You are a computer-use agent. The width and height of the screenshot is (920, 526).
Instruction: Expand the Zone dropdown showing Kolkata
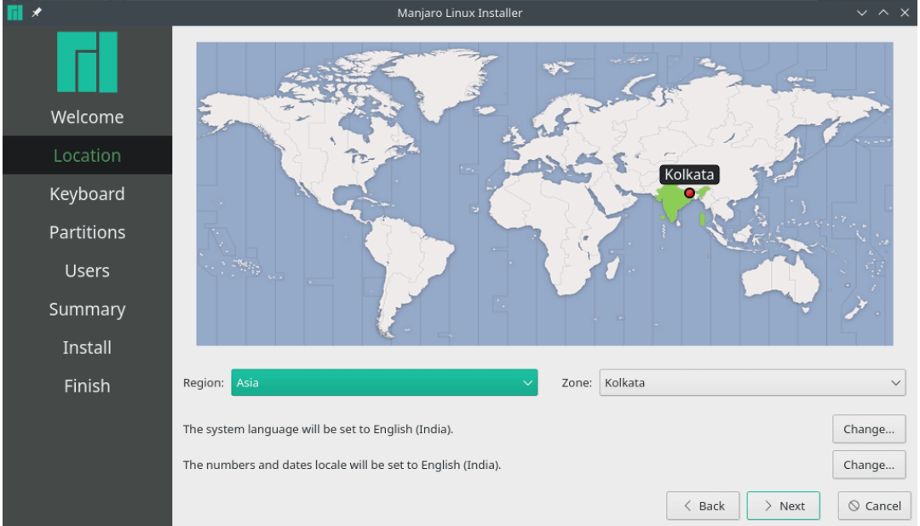click(x=752, y=383)
